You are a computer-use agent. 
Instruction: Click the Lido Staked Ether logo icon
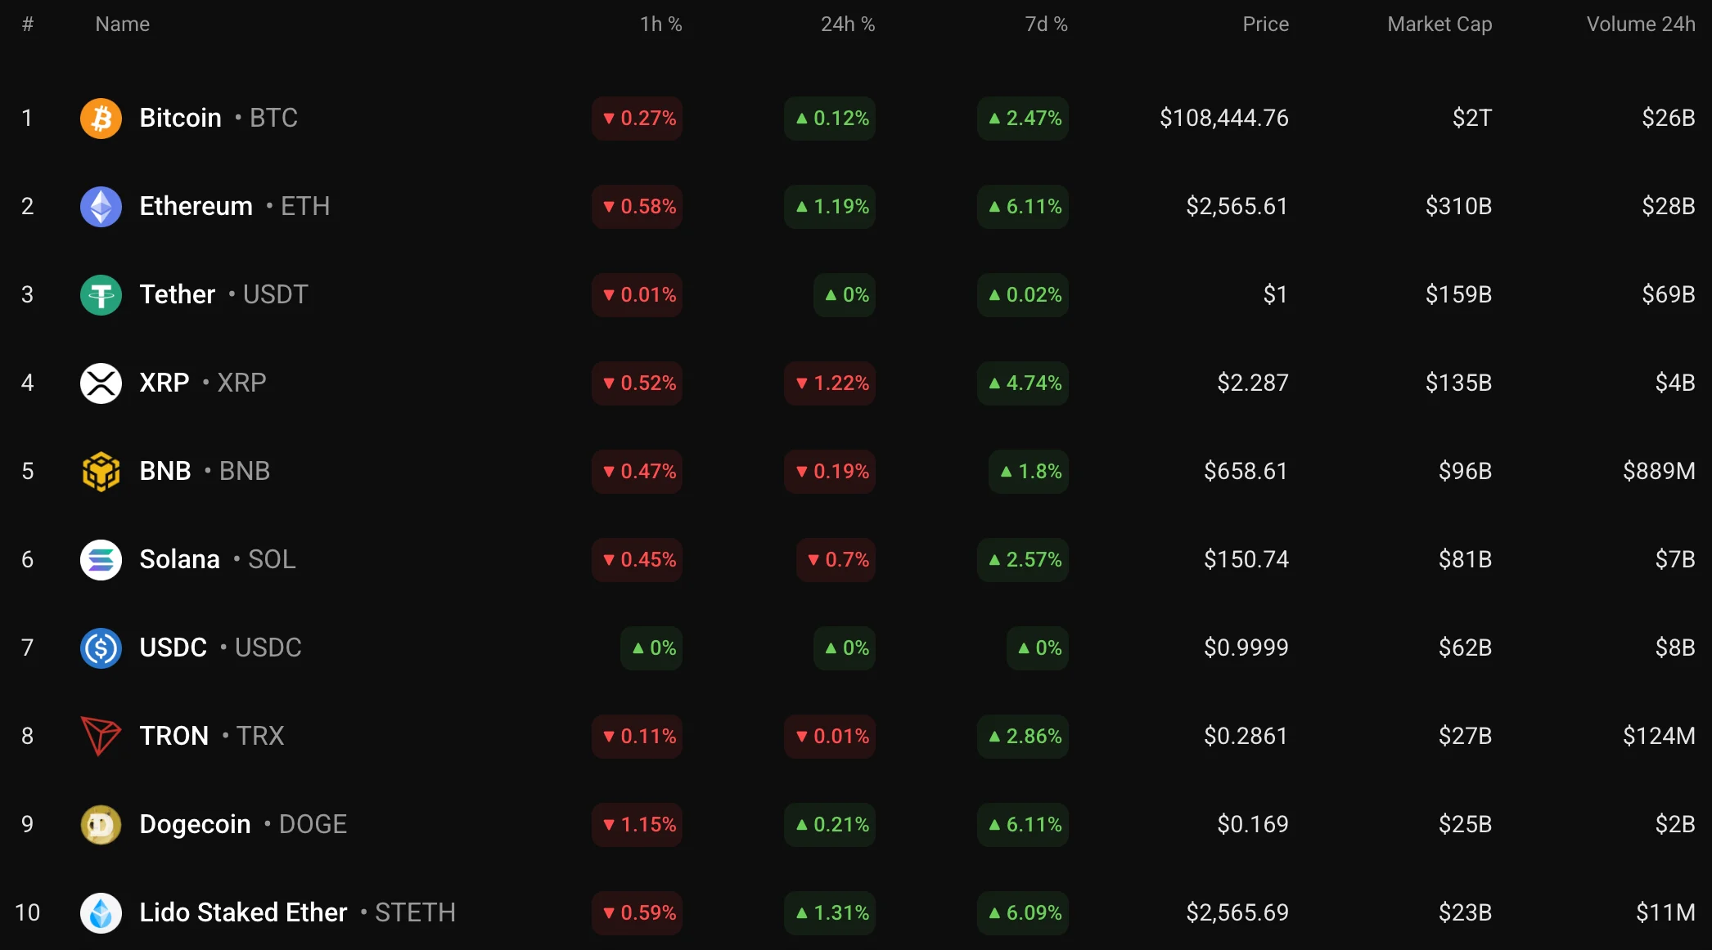pyautogui.click(x=101, y=913)
